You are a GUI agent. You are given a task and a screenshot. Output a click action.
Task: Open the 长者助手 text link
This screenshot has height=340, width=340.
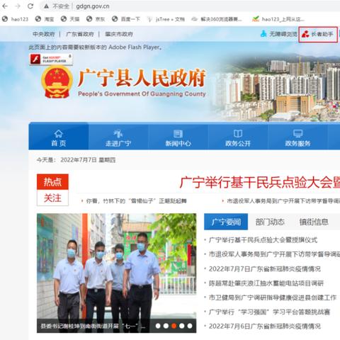click(322, 34)
